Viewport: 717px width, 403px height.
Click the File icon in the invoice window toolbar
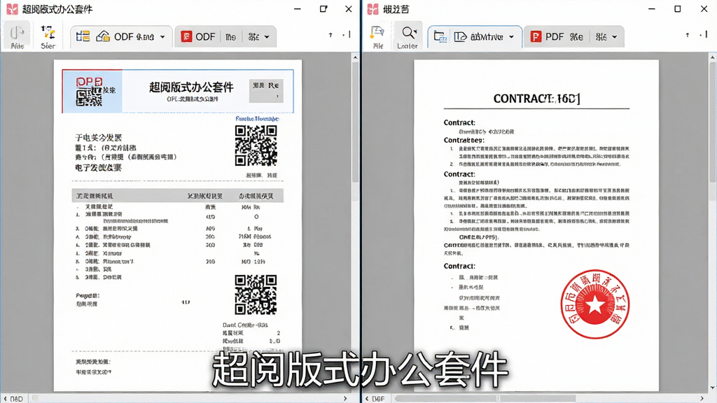[x=17, y=36]
